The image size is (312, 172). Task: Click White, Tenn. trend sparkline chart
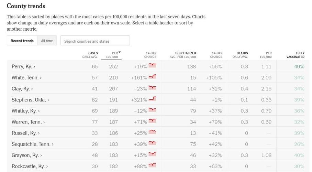(x=152, y=77)
